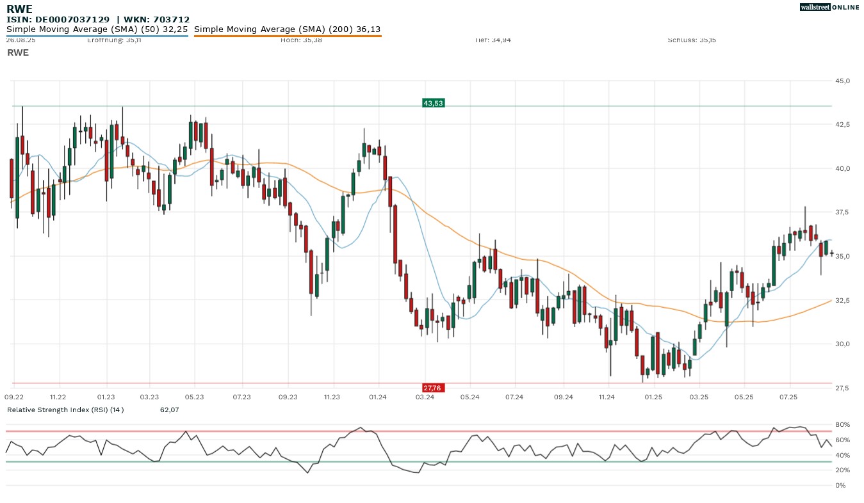
Task: Click the blue SMA 50 legend line
Action: pos(97,36)
